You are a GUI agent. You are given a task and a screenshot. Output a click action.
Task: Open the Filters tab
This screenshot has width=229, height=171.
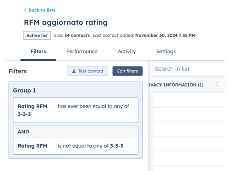point(38,52)
